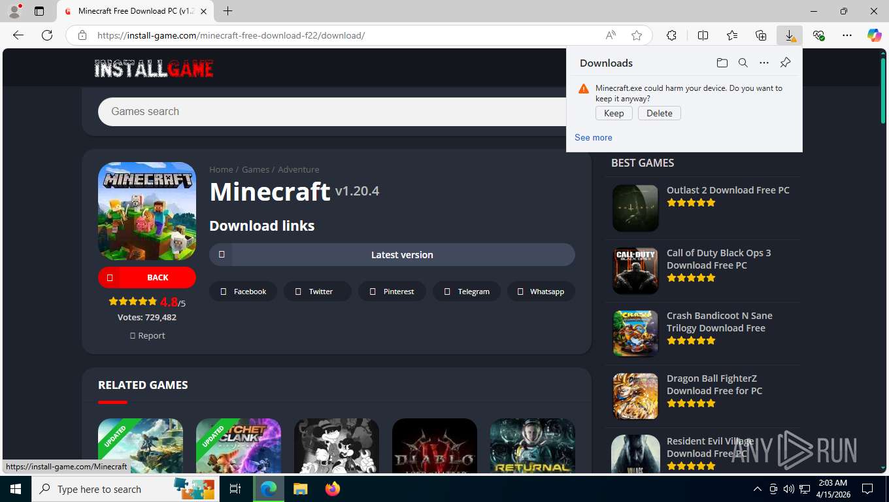Open the Favorites list
Image resolution: width=889 pixels, height=502 pixels.
[x=732, y=35]
